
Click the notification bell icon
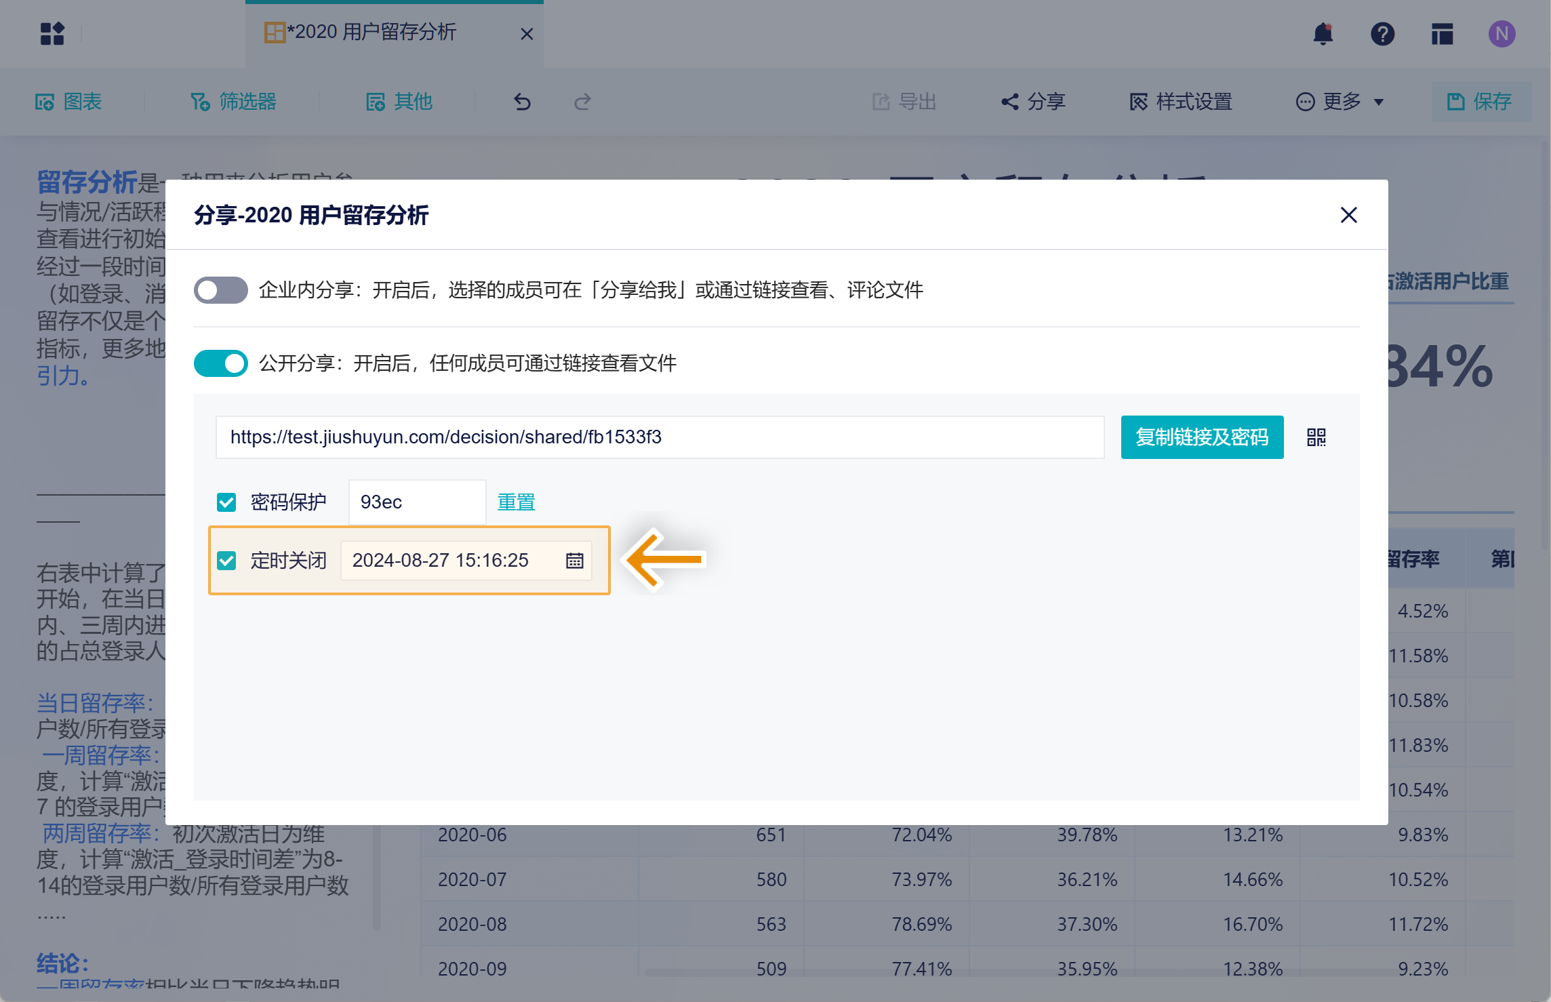[1323, 33]
